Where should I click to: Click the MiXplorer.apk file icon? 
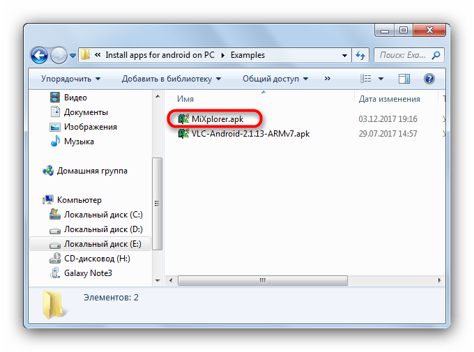tap(183, 119)
